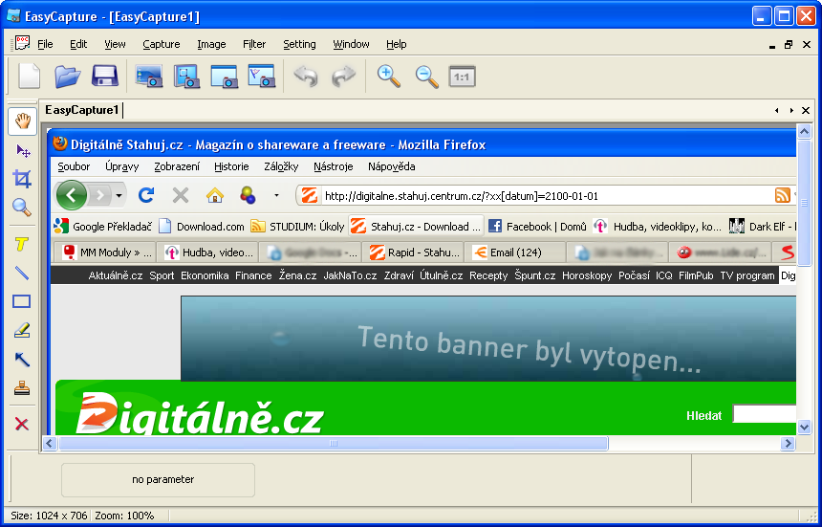822x527 pixels.
Task: Capture a rectangular region of the screen
Action: (186, 76)
